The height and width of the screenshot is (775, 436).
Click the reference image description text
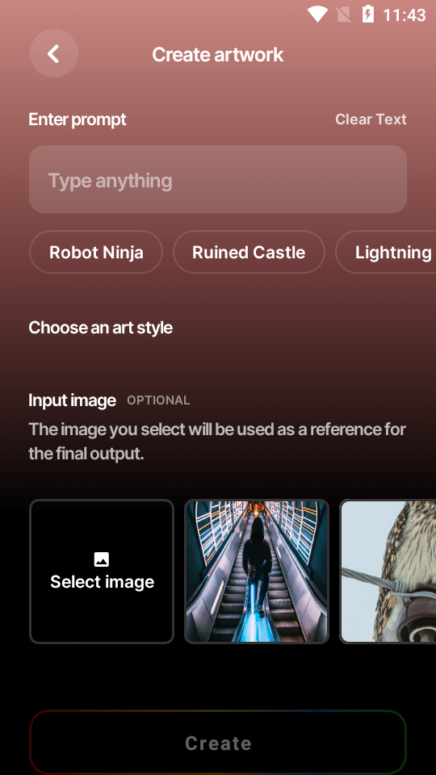[x=217, y=442]
